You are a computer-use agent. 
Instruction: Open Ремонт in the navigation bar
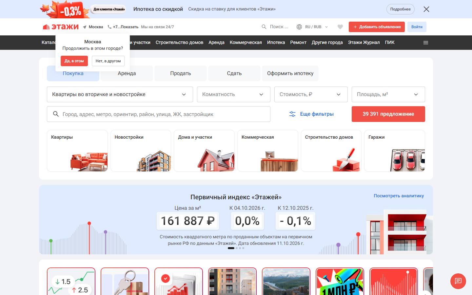[298, 43]
